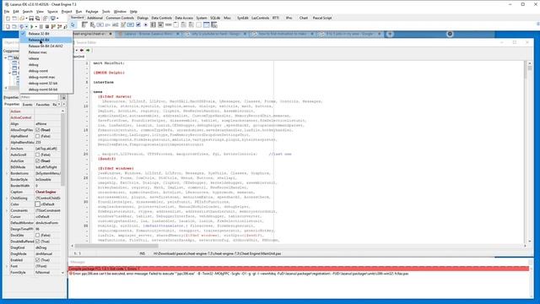Click the properties filter input field
Screen dimensions: 540x304
click(40, 98)
